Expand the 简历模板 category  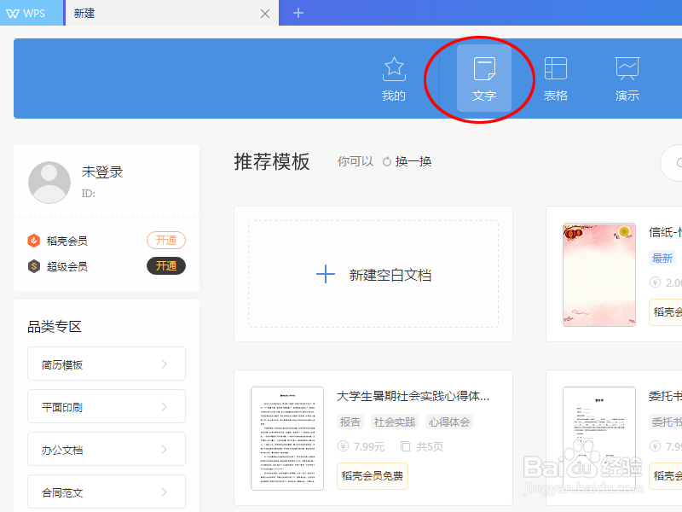click(106, 364)
